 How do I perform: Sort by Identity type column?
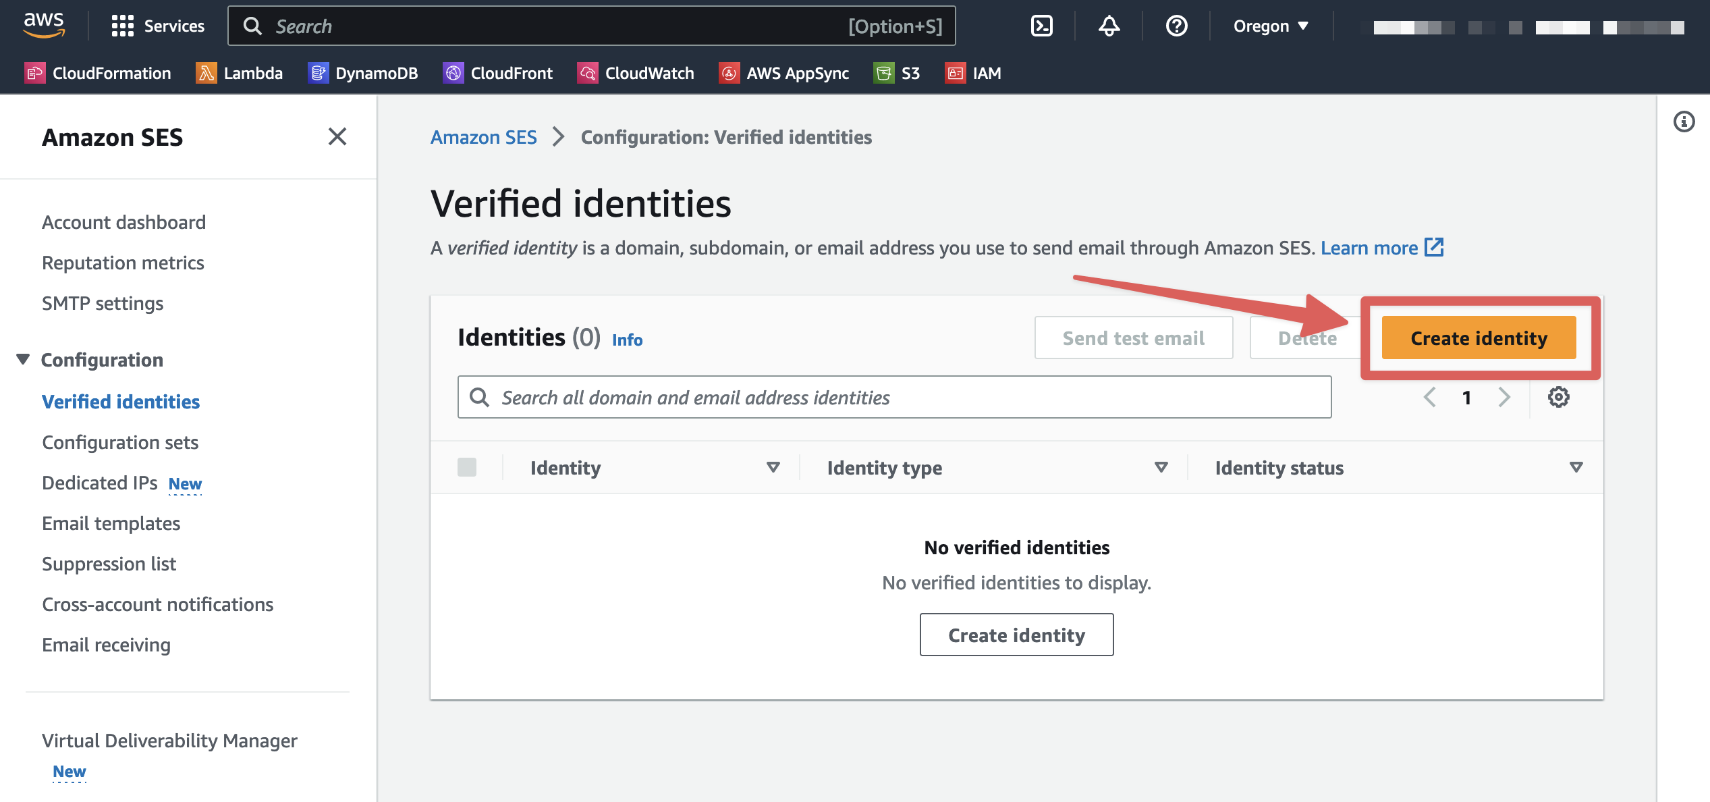1161,467
